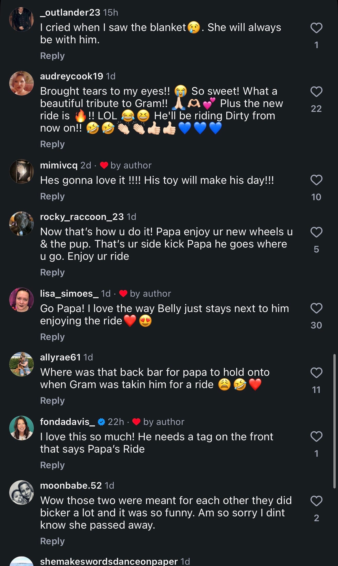Reply to audreycook19's comment
Viewport: 338px width, 566px height.
coord(52,144)
